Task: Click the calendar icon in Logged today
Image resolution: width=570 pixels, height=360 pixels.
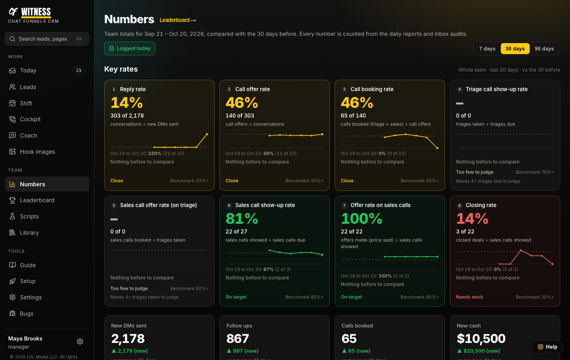Action: [x=112, y=48]
